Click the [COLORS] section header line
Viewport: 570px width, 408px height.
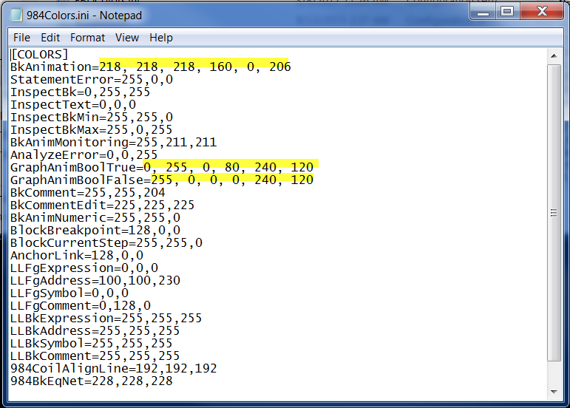(x=39, y=55)
